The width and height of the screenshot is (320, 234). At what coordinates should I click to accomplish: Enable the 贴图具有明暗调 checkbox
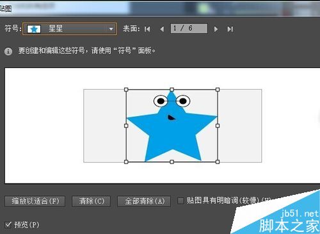(180, 201)
